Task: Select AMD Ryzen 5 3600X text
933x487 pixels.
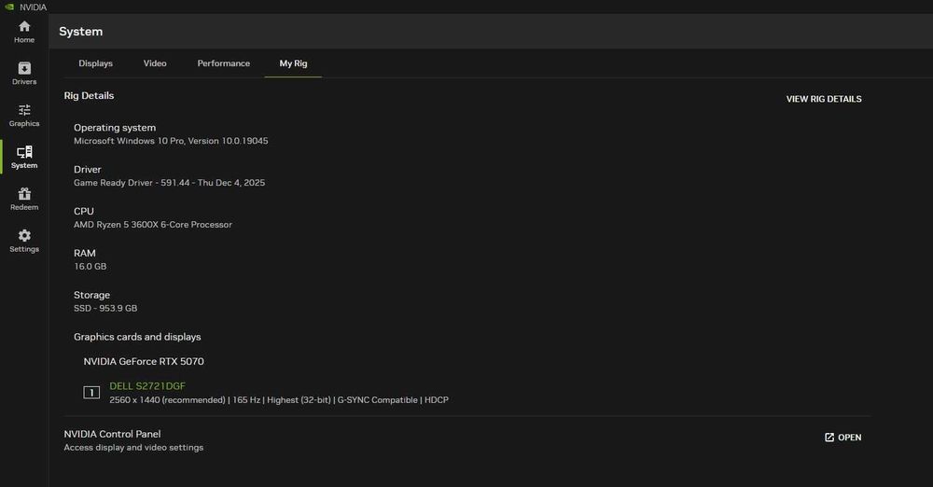Action: (x=153, y=225)
